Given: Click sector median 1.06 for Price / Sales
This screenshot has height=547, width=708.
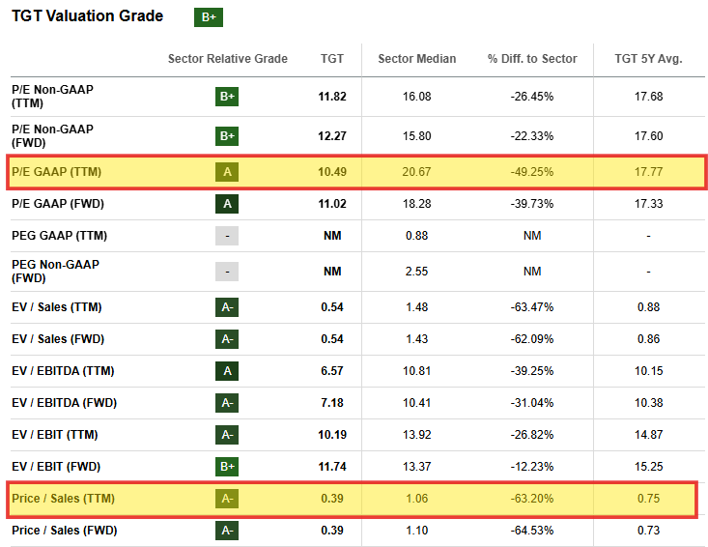Looking at the screenshot, I should click(416, 499).
